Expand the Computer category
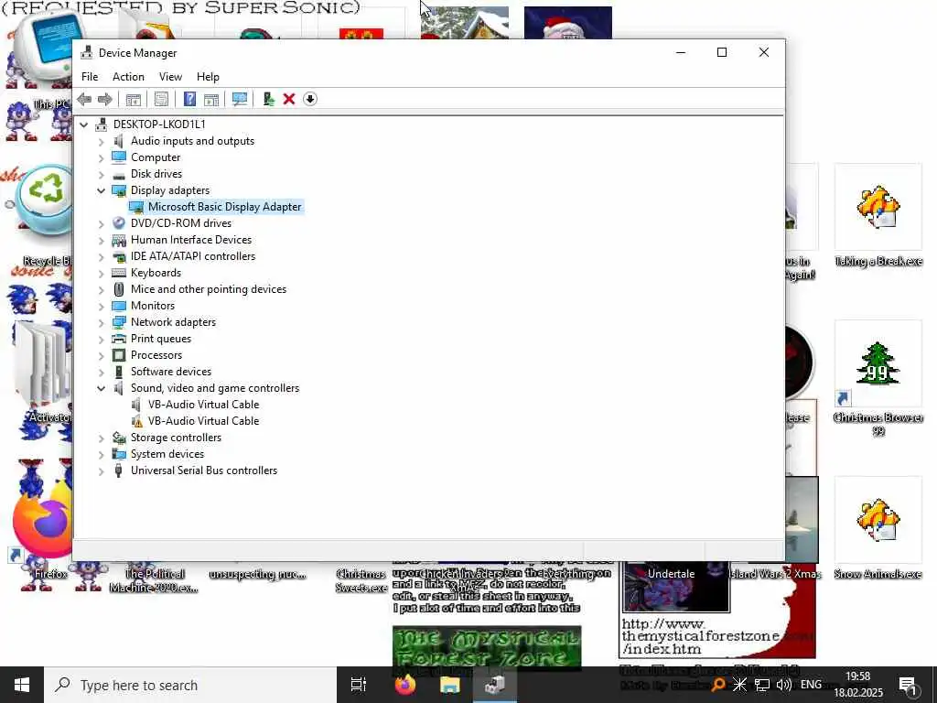 pyautogui.click(x=101, y=157)
